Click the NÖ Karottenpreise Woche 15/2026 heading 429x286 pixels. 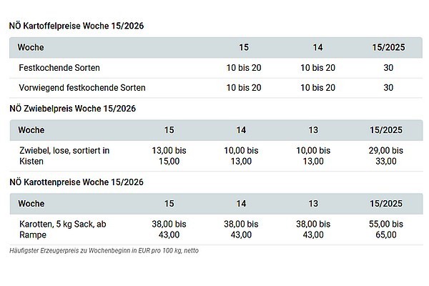[77, 182]
